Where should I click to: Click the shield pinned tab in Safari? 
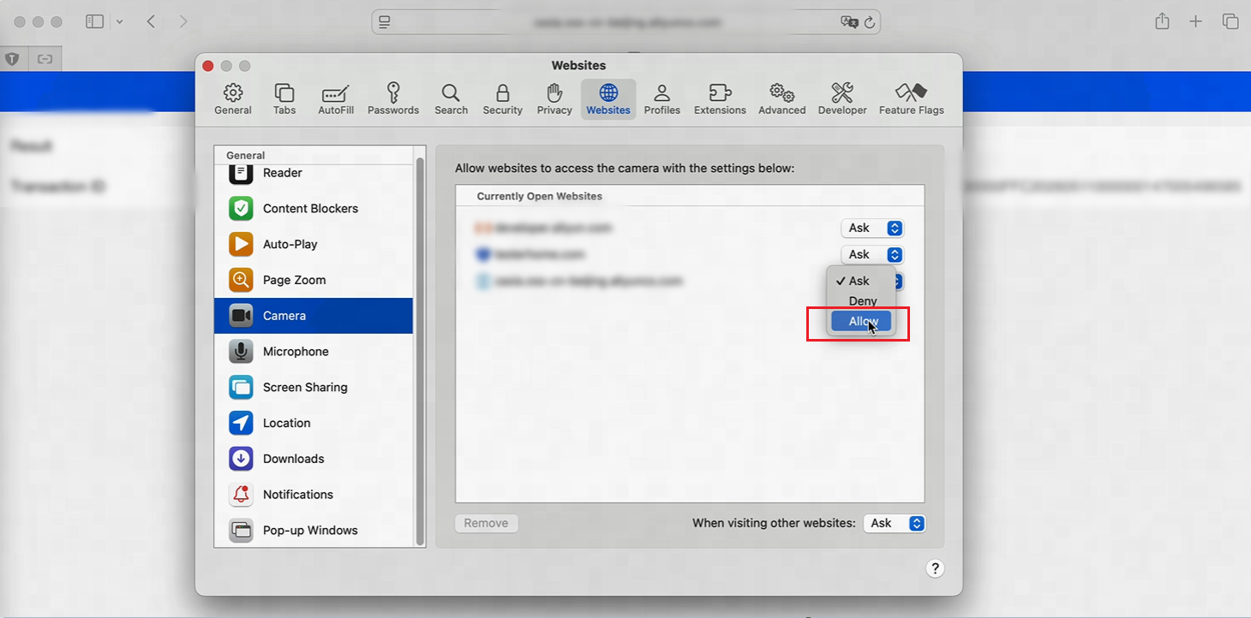click(12, 59)
